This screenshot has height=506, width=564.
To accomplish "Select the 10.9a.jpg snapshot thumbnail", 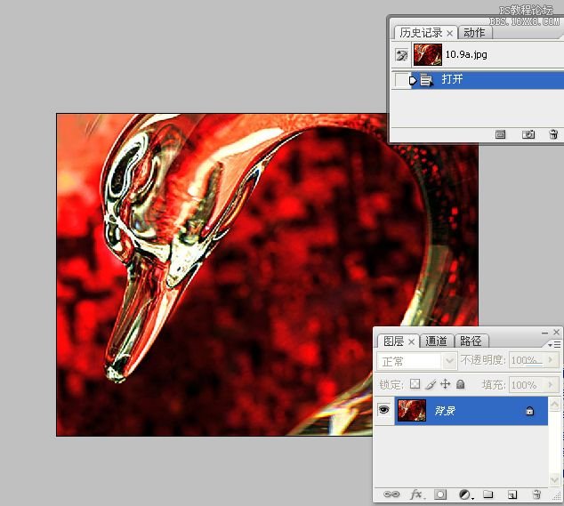I will coord(428,54).
